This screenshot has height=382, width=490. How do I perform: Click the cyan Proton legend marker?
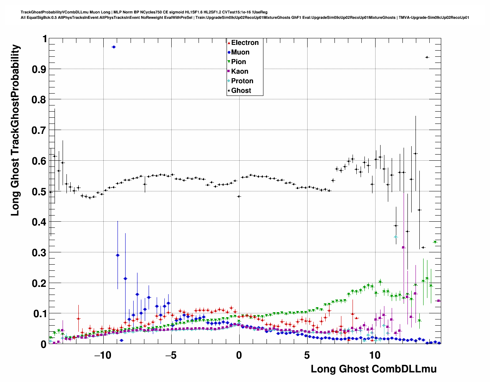[229, 81]
